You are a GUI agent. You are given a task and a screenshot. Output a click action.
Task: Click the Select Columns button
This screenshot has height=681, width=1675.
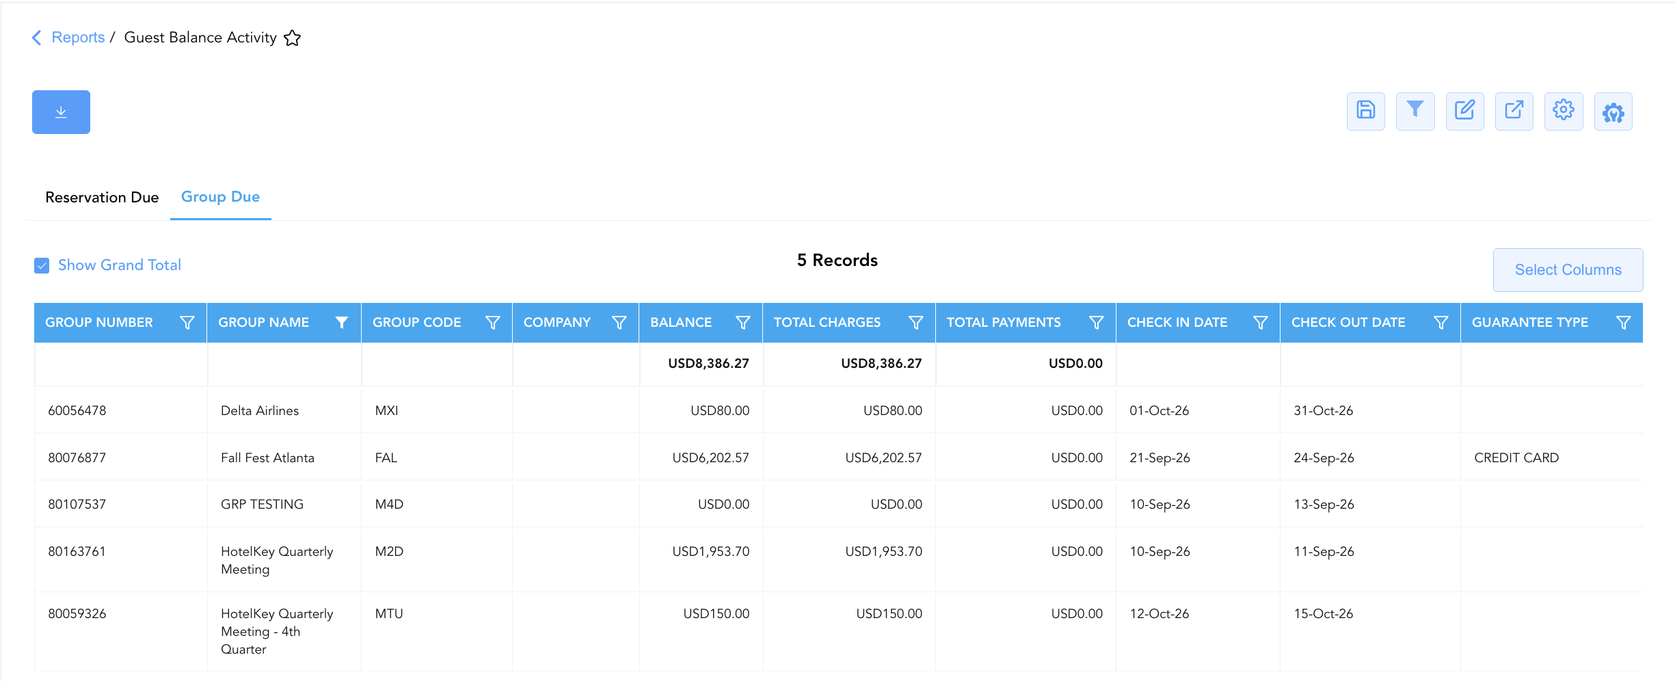pos(1568,270)
